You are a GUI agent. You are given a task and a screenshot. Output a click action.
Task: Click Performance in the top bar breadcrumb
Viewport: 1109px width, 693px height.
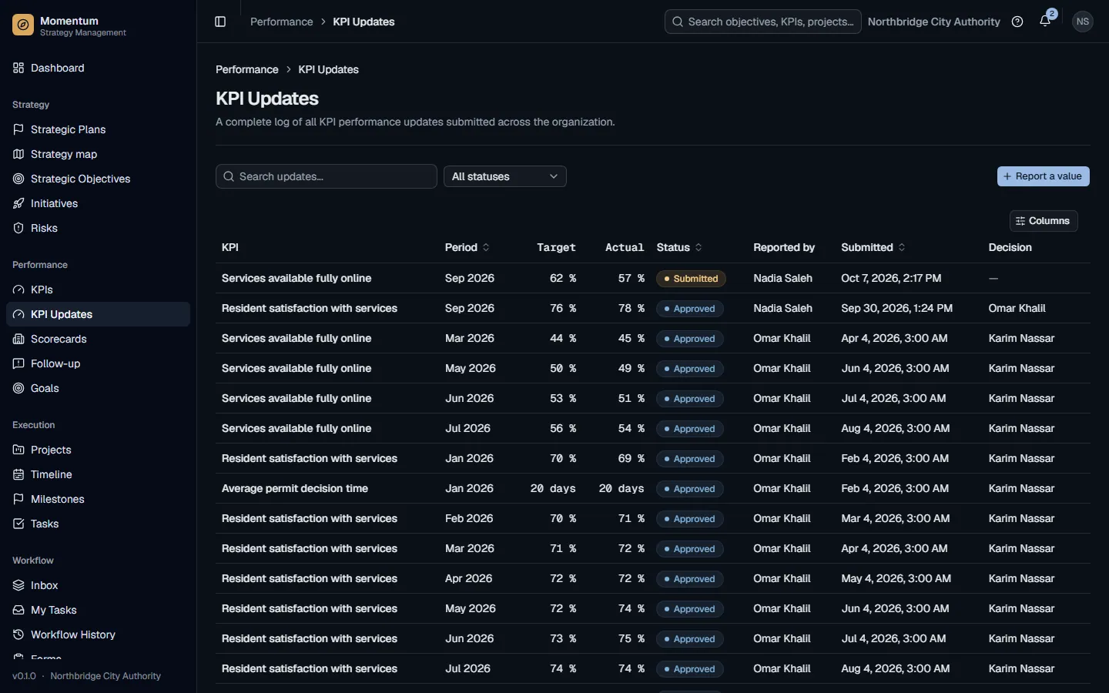281,22
